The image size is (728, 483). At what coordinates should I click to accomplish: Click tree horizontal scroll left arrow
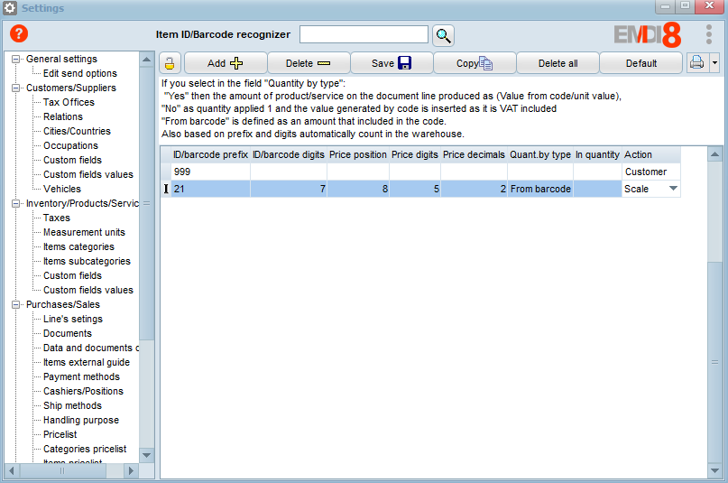click(x=12, y=471)
